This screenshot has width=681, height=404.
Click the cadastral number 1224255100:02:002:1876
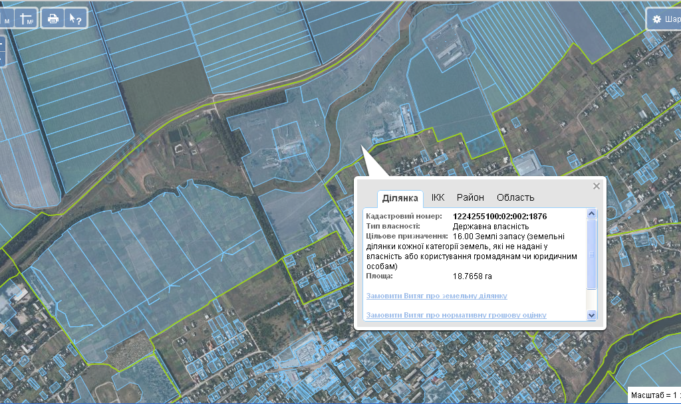(499, 216)
